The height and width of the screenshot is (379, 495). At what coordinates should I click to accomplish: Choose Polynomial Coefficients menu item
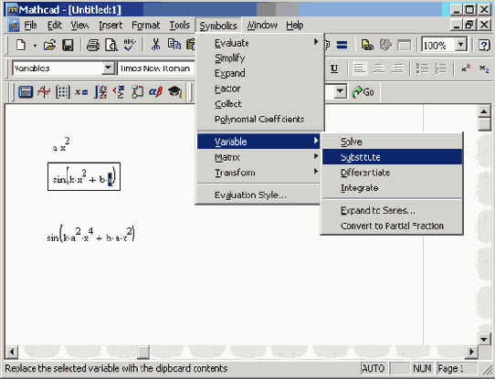259,120
